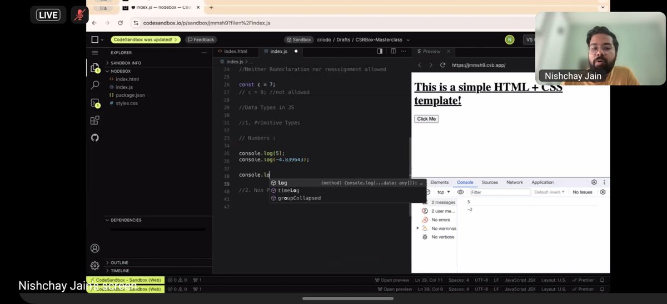Click the CodeSandbox was updated banner
Image resolution: width=667 pixels, height=304 pixels.
(146, 39)
